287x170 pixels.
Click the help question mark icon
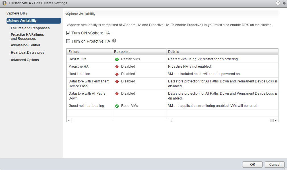(x=278, y=3)
